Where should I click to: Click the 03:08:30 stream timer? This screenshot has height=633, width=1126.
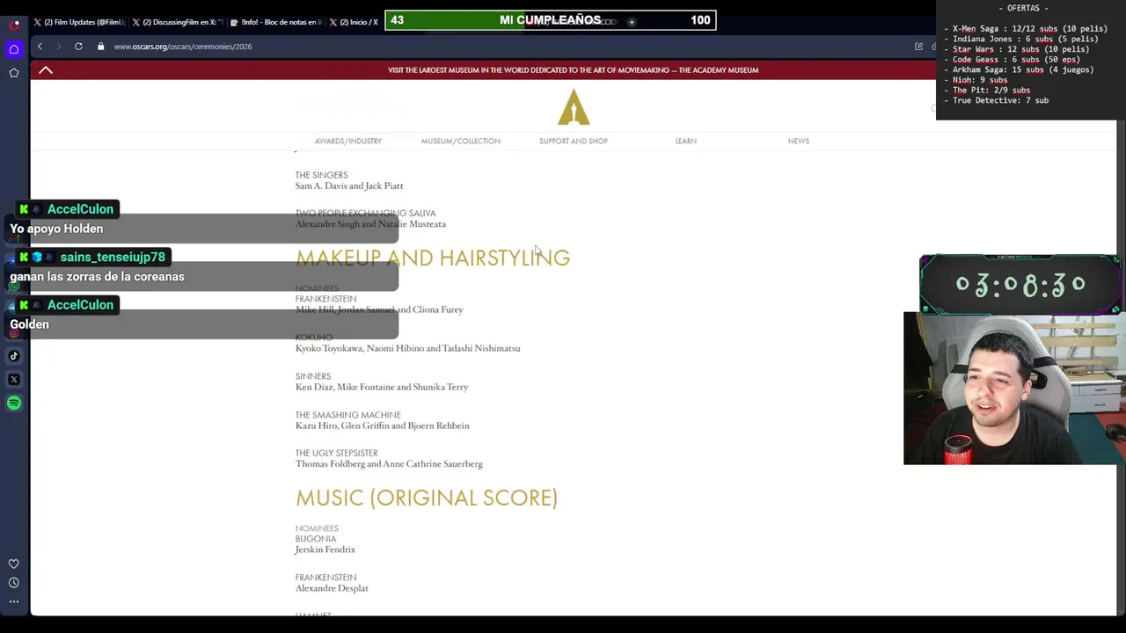point(1020,284)
